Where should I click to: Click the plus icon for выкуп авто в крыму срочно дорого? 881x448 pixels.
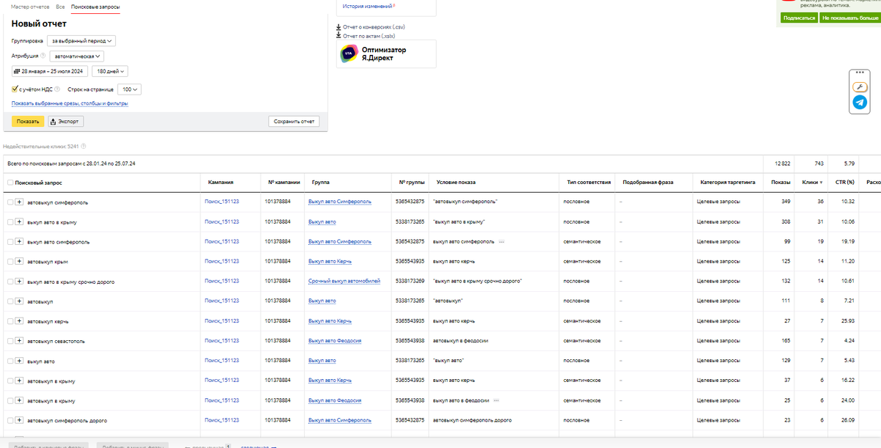tap(20, 282)
